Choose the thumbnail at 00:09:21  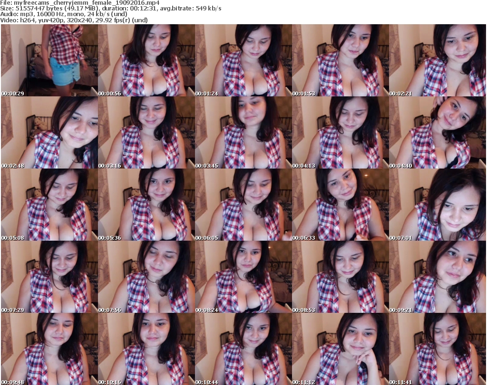[438, 277]
